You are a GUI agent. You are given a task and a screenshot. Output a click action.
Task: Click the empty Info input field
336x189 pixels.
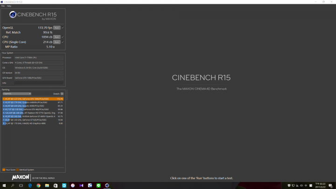tap(39, 83)
